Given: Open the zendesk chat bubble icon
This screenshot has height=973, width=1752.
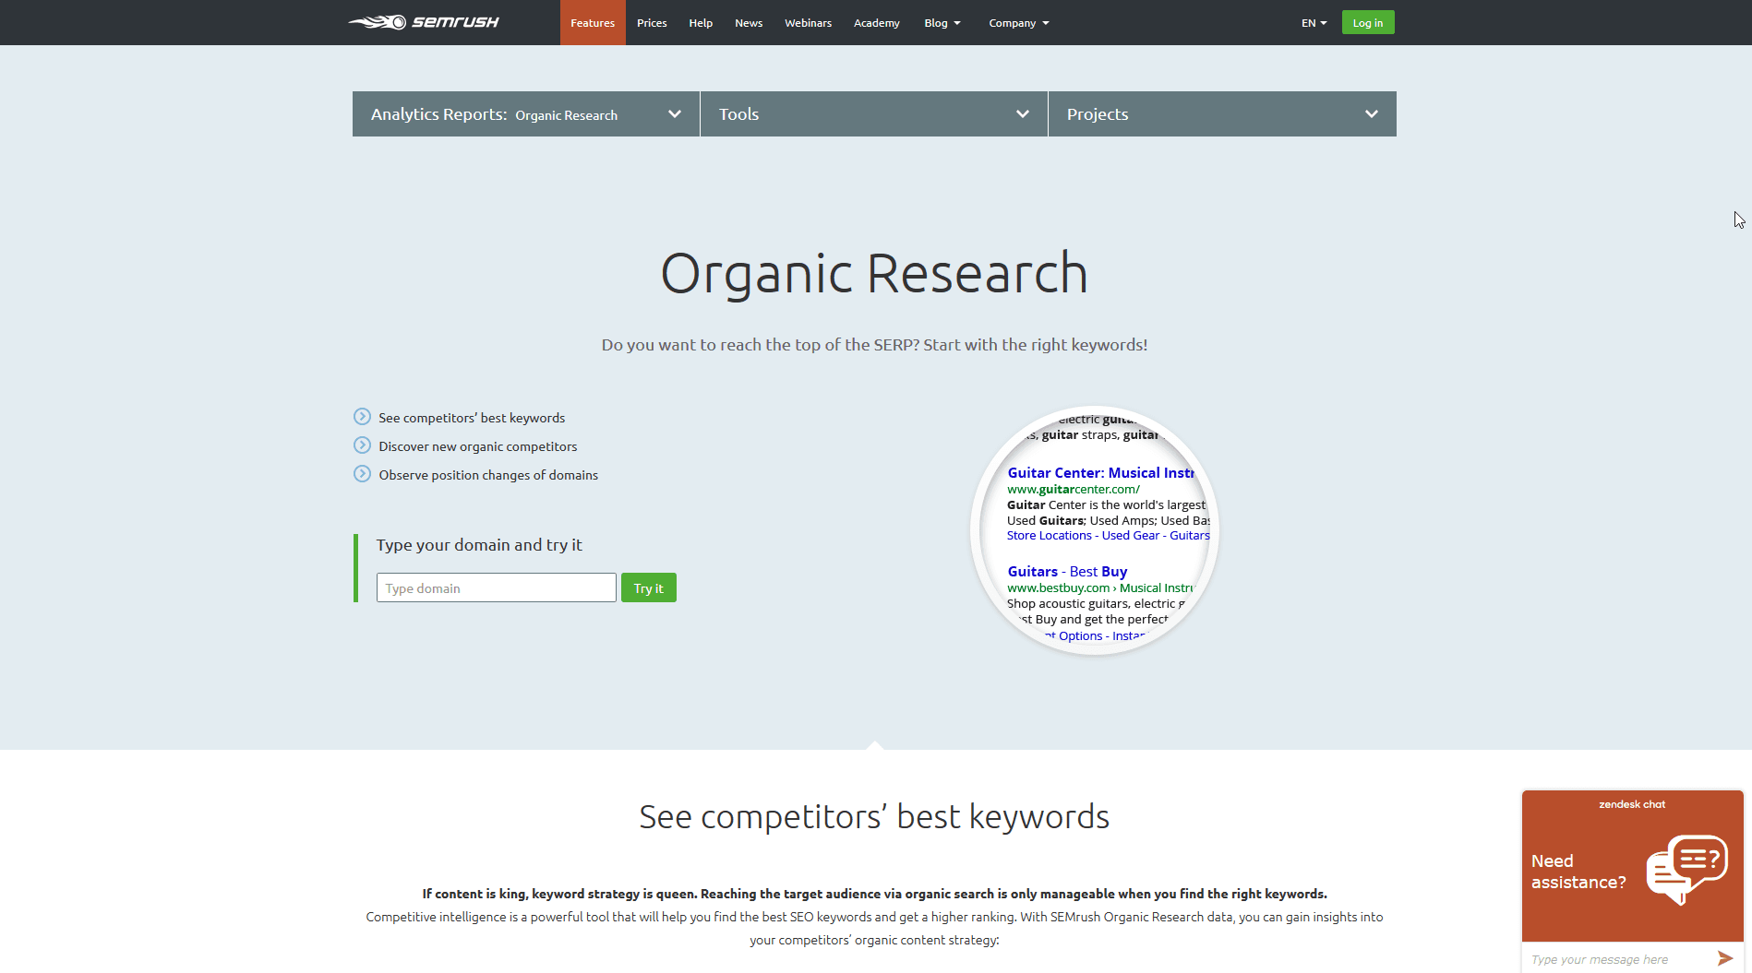Looking at the screenshot, I should 1686,868.
